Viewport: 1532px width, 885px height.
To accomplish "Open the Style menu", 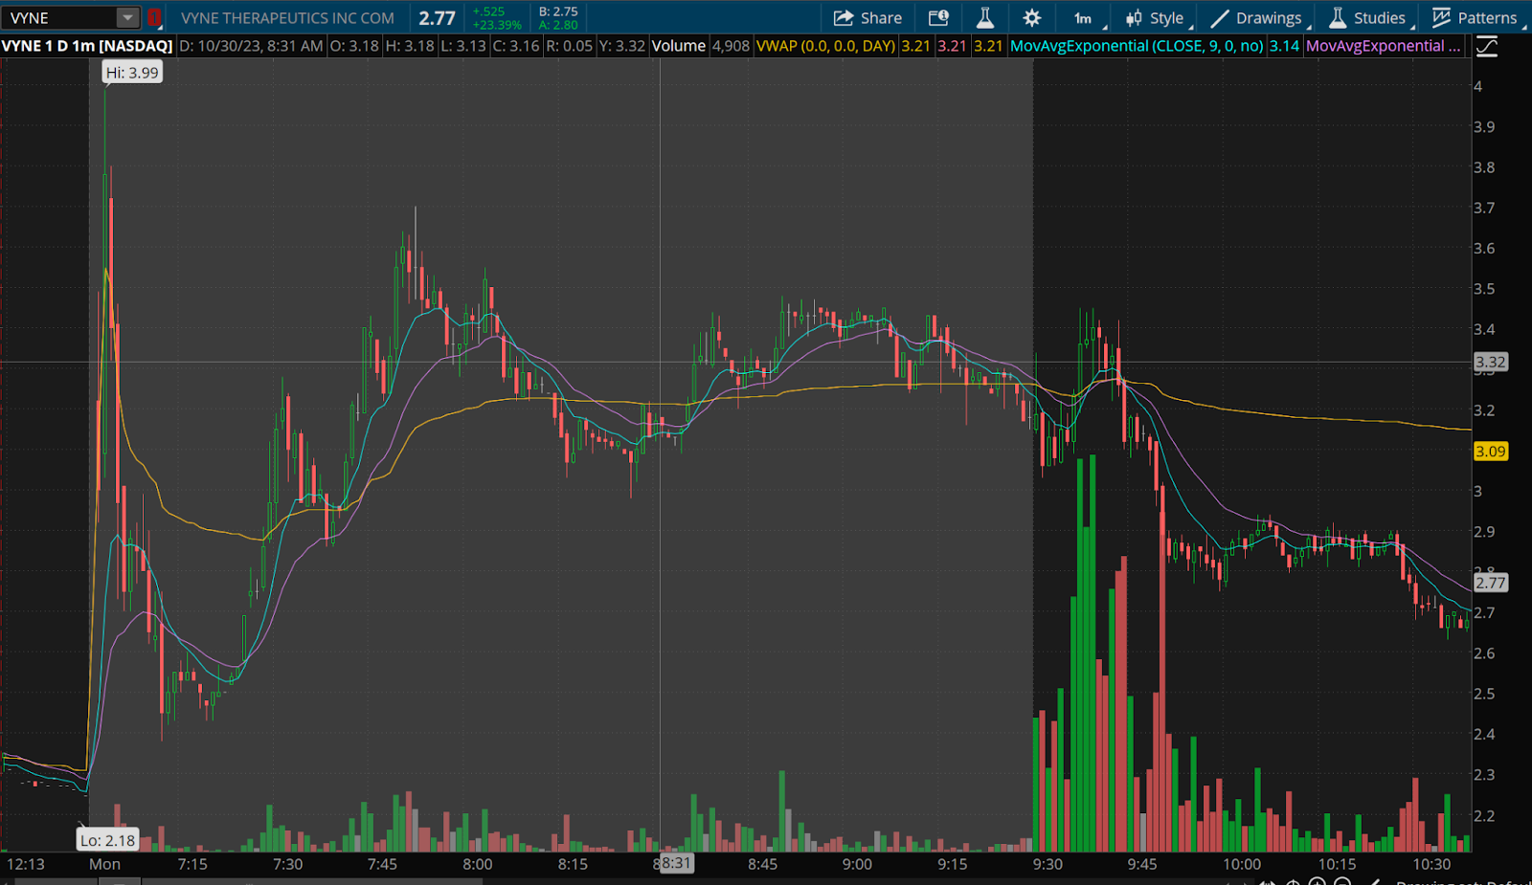I will (1156, 18).
